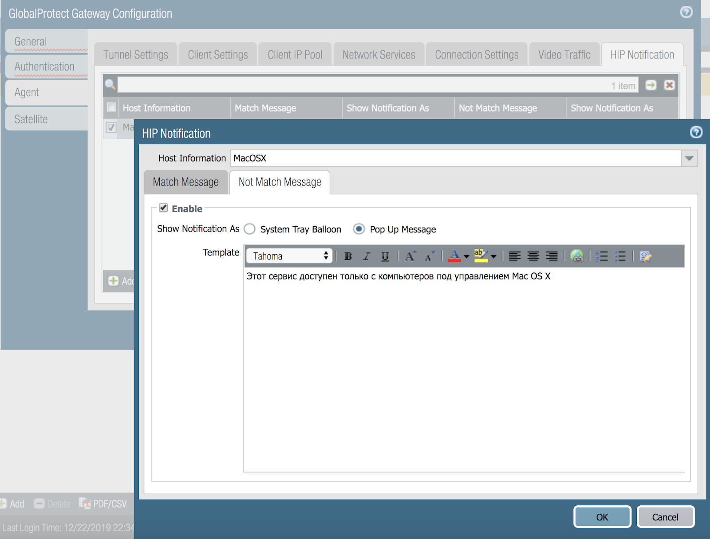The image size is (710, 539).
Task: Toggle bold formatting in the template editor
Action: pos(348,256)
